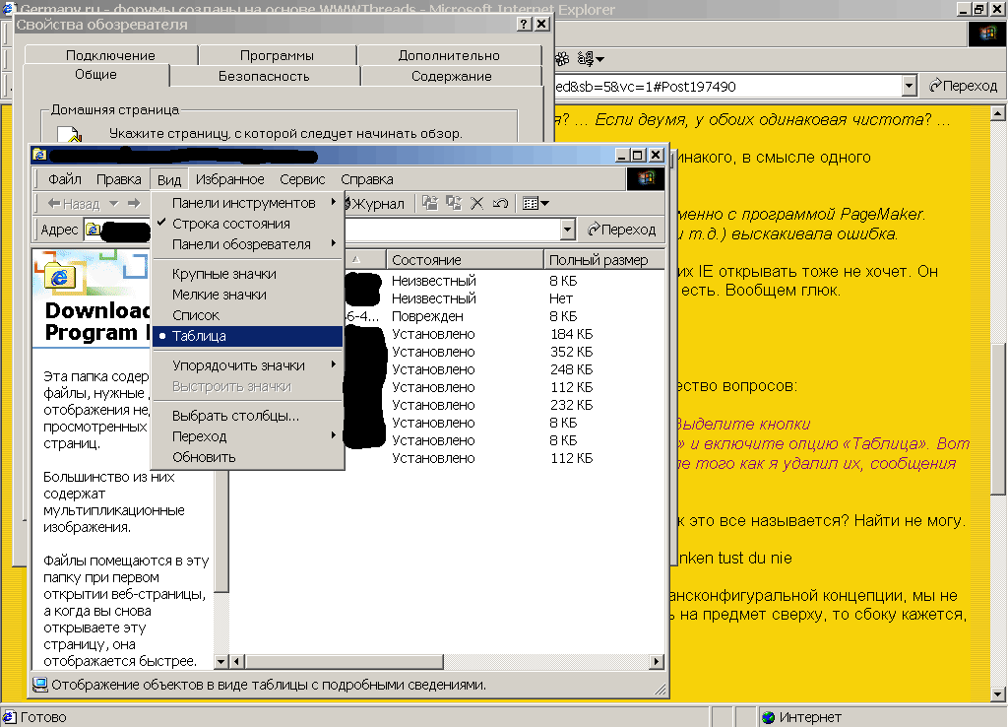
Task: Click the browser URL address field
Action: [x=726, y=86]
